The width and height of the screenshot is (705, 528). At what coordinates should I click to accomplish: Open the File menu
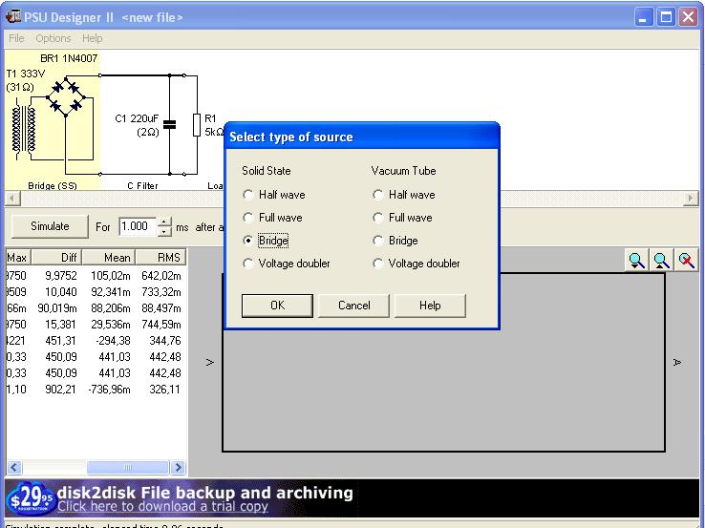pos(16,38)
